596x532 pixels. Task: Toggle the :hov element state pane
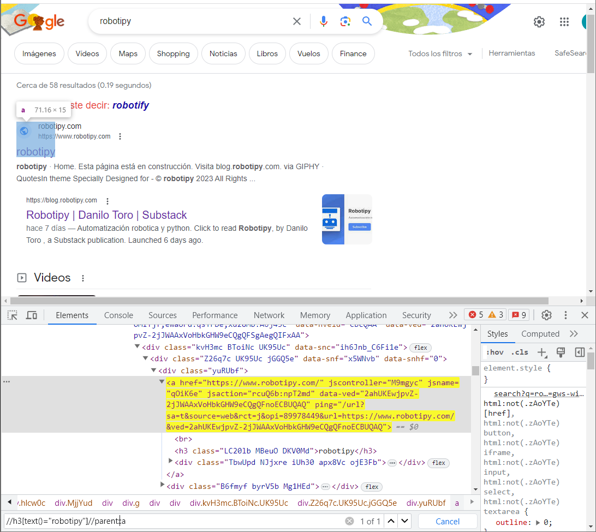[x=494, y=352]
